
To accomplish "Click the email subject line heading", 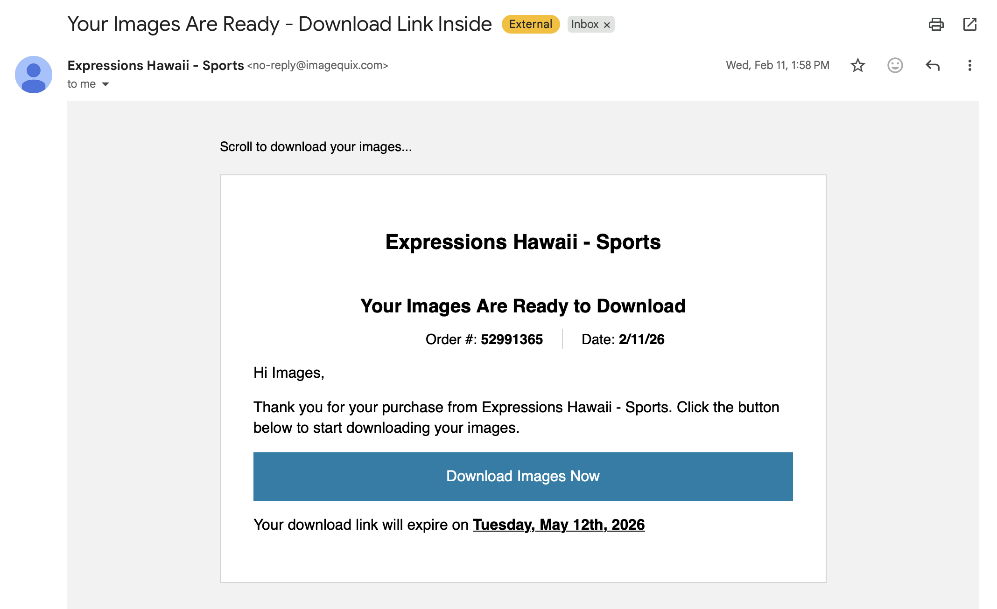I will pyautogui.click(x=279, y=24).
